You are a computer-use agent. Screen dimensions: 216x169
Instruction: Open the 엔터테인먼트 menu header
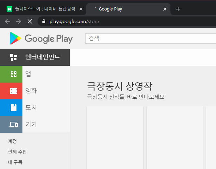pyautogui.click(x=35, y=57)
